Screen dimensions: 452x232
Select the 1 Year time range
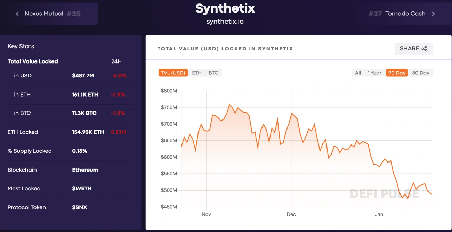click(x=374, y=73)
